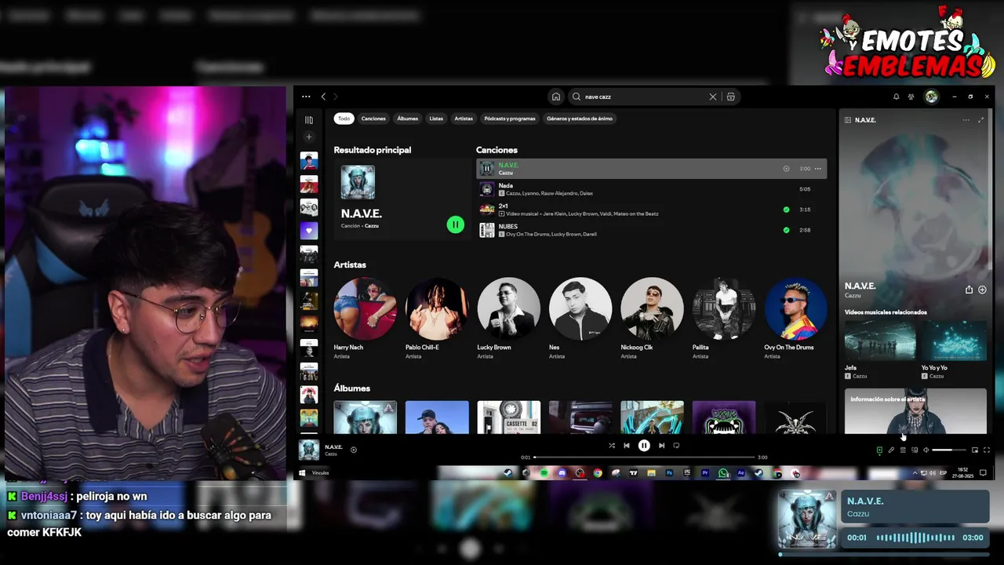Open the three-dot app menu
The height and width of the screenshot is (565, 1004).
pos(306,97)
